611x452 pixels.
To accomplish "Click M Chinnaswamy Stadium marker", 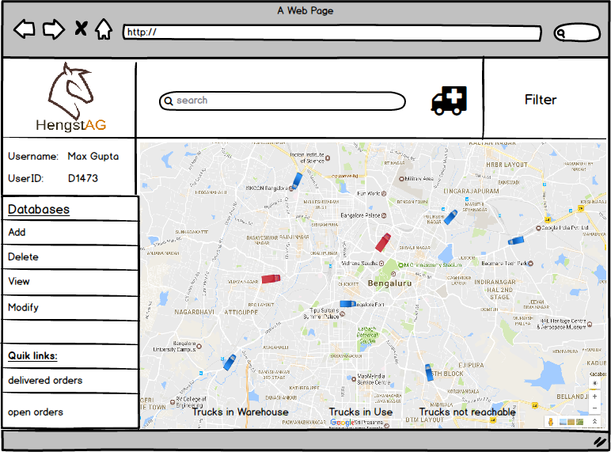I will click(400, 265).
